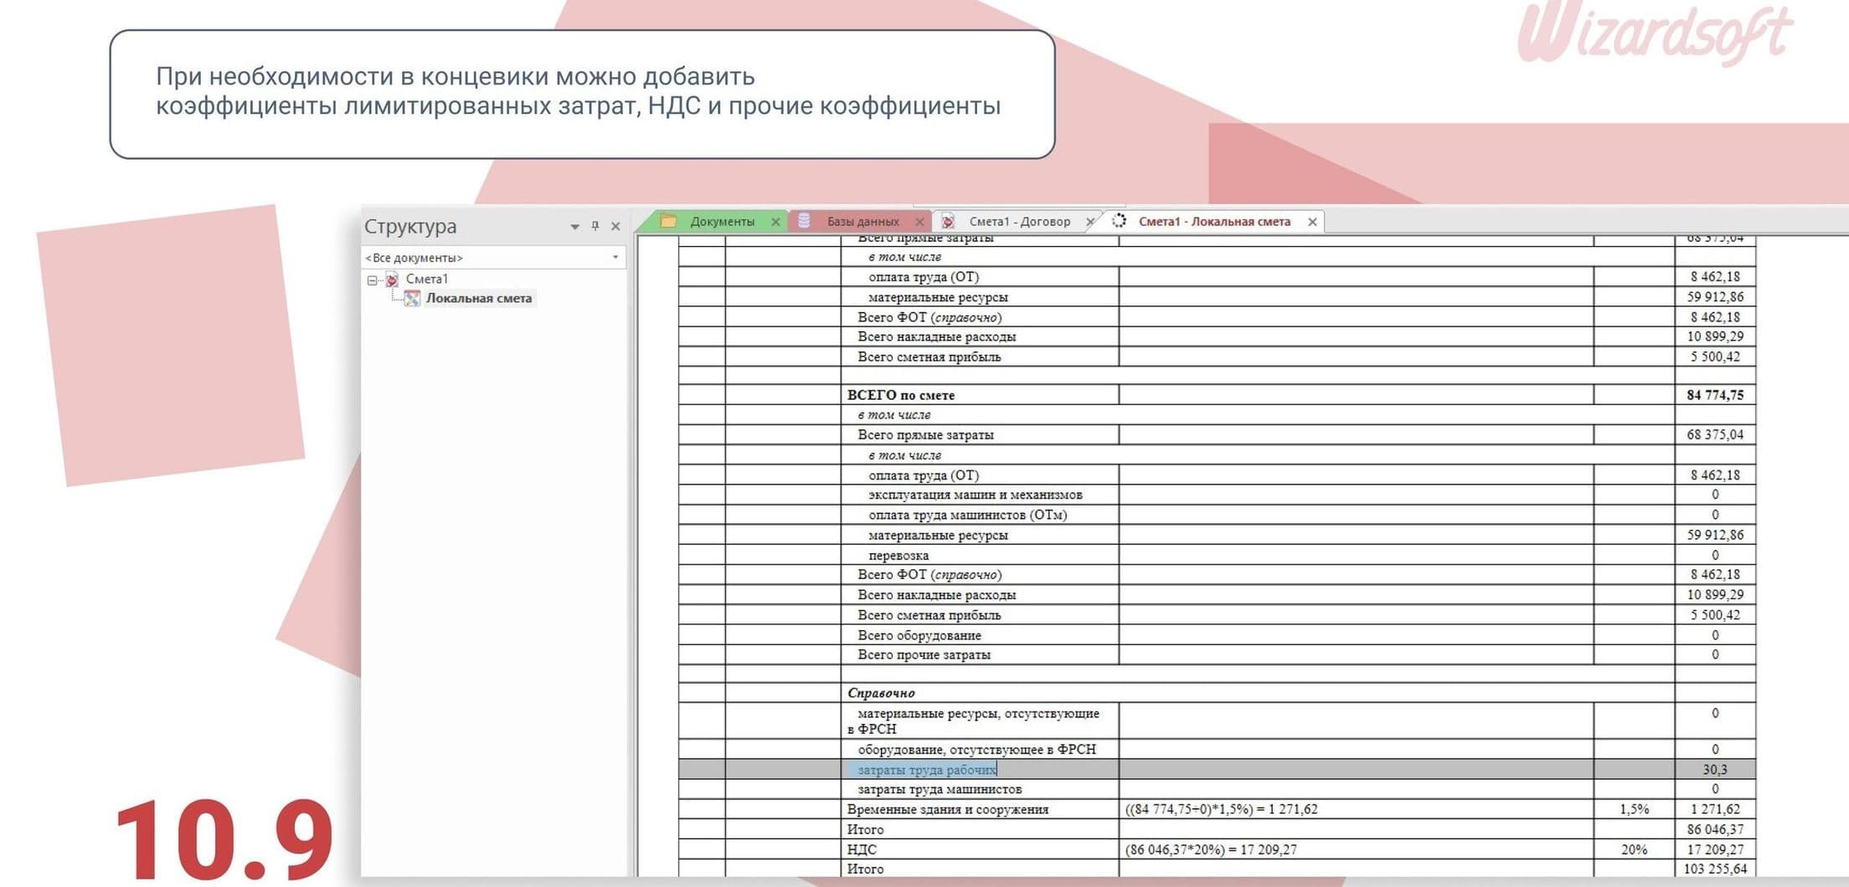Click оплата труда машинистов (ОТм) row
Viewport: 1849px width, 887px height.
pyautogui.click(x=1217, y=515)
